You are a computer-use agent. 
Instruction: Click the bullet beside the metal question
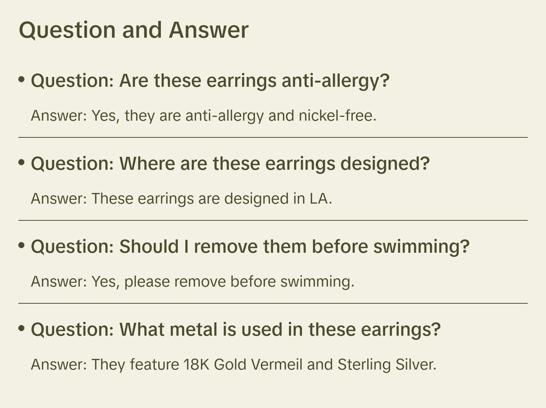tap(22, 328)
